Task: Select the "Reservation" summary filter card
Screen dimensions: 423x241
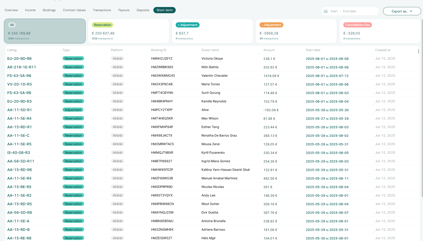Action: 128,31
